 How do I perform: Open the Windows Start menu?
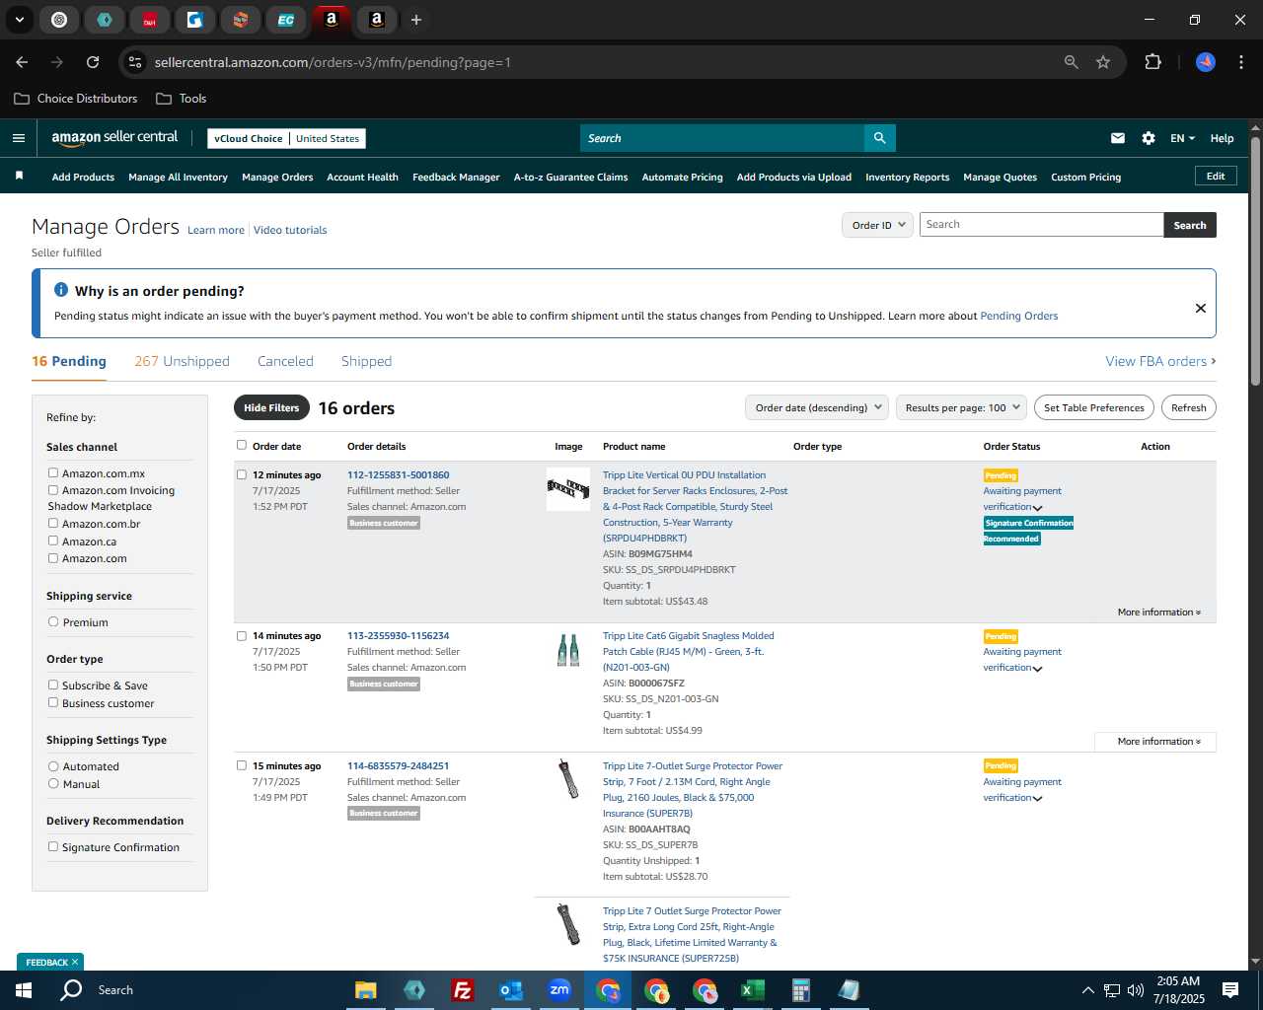(24, 990)
